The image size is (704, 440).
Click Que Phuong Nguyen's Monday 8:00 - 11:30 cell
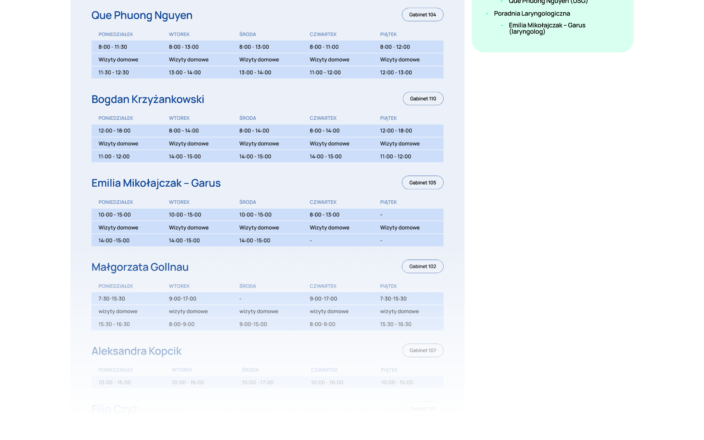pyautogui.click(x=113, y=47)
